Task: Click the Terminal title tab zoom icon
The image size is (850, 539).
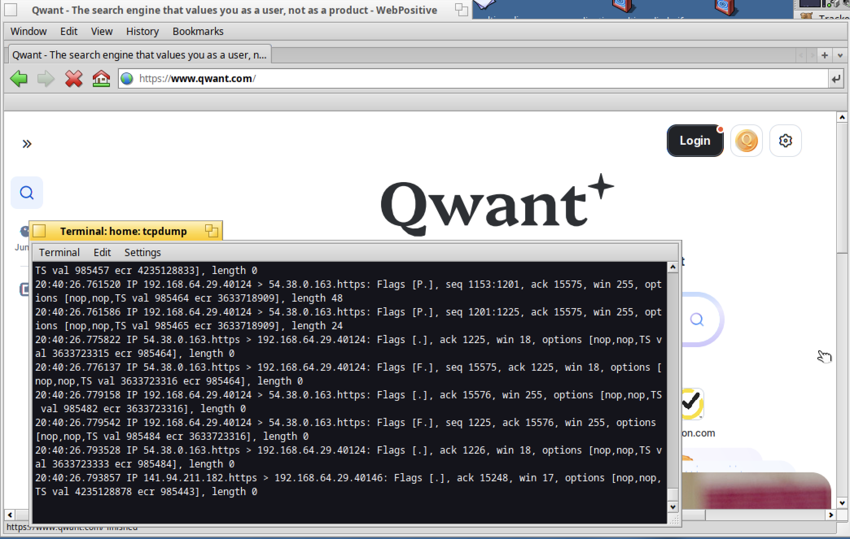Action: pyautogui.click(x=212, y=231)
